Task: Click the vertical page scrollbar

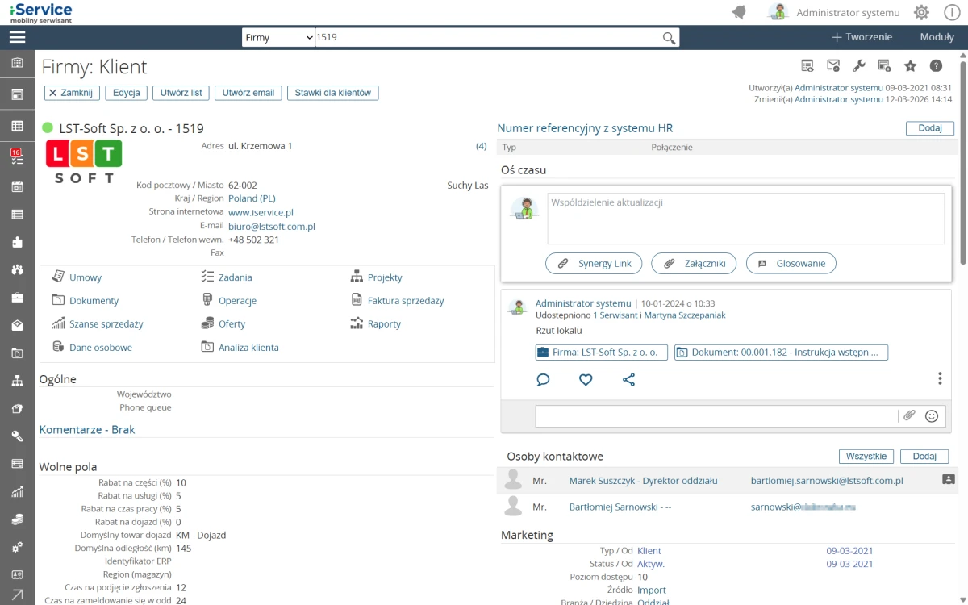Action: [x=962, y=161]
